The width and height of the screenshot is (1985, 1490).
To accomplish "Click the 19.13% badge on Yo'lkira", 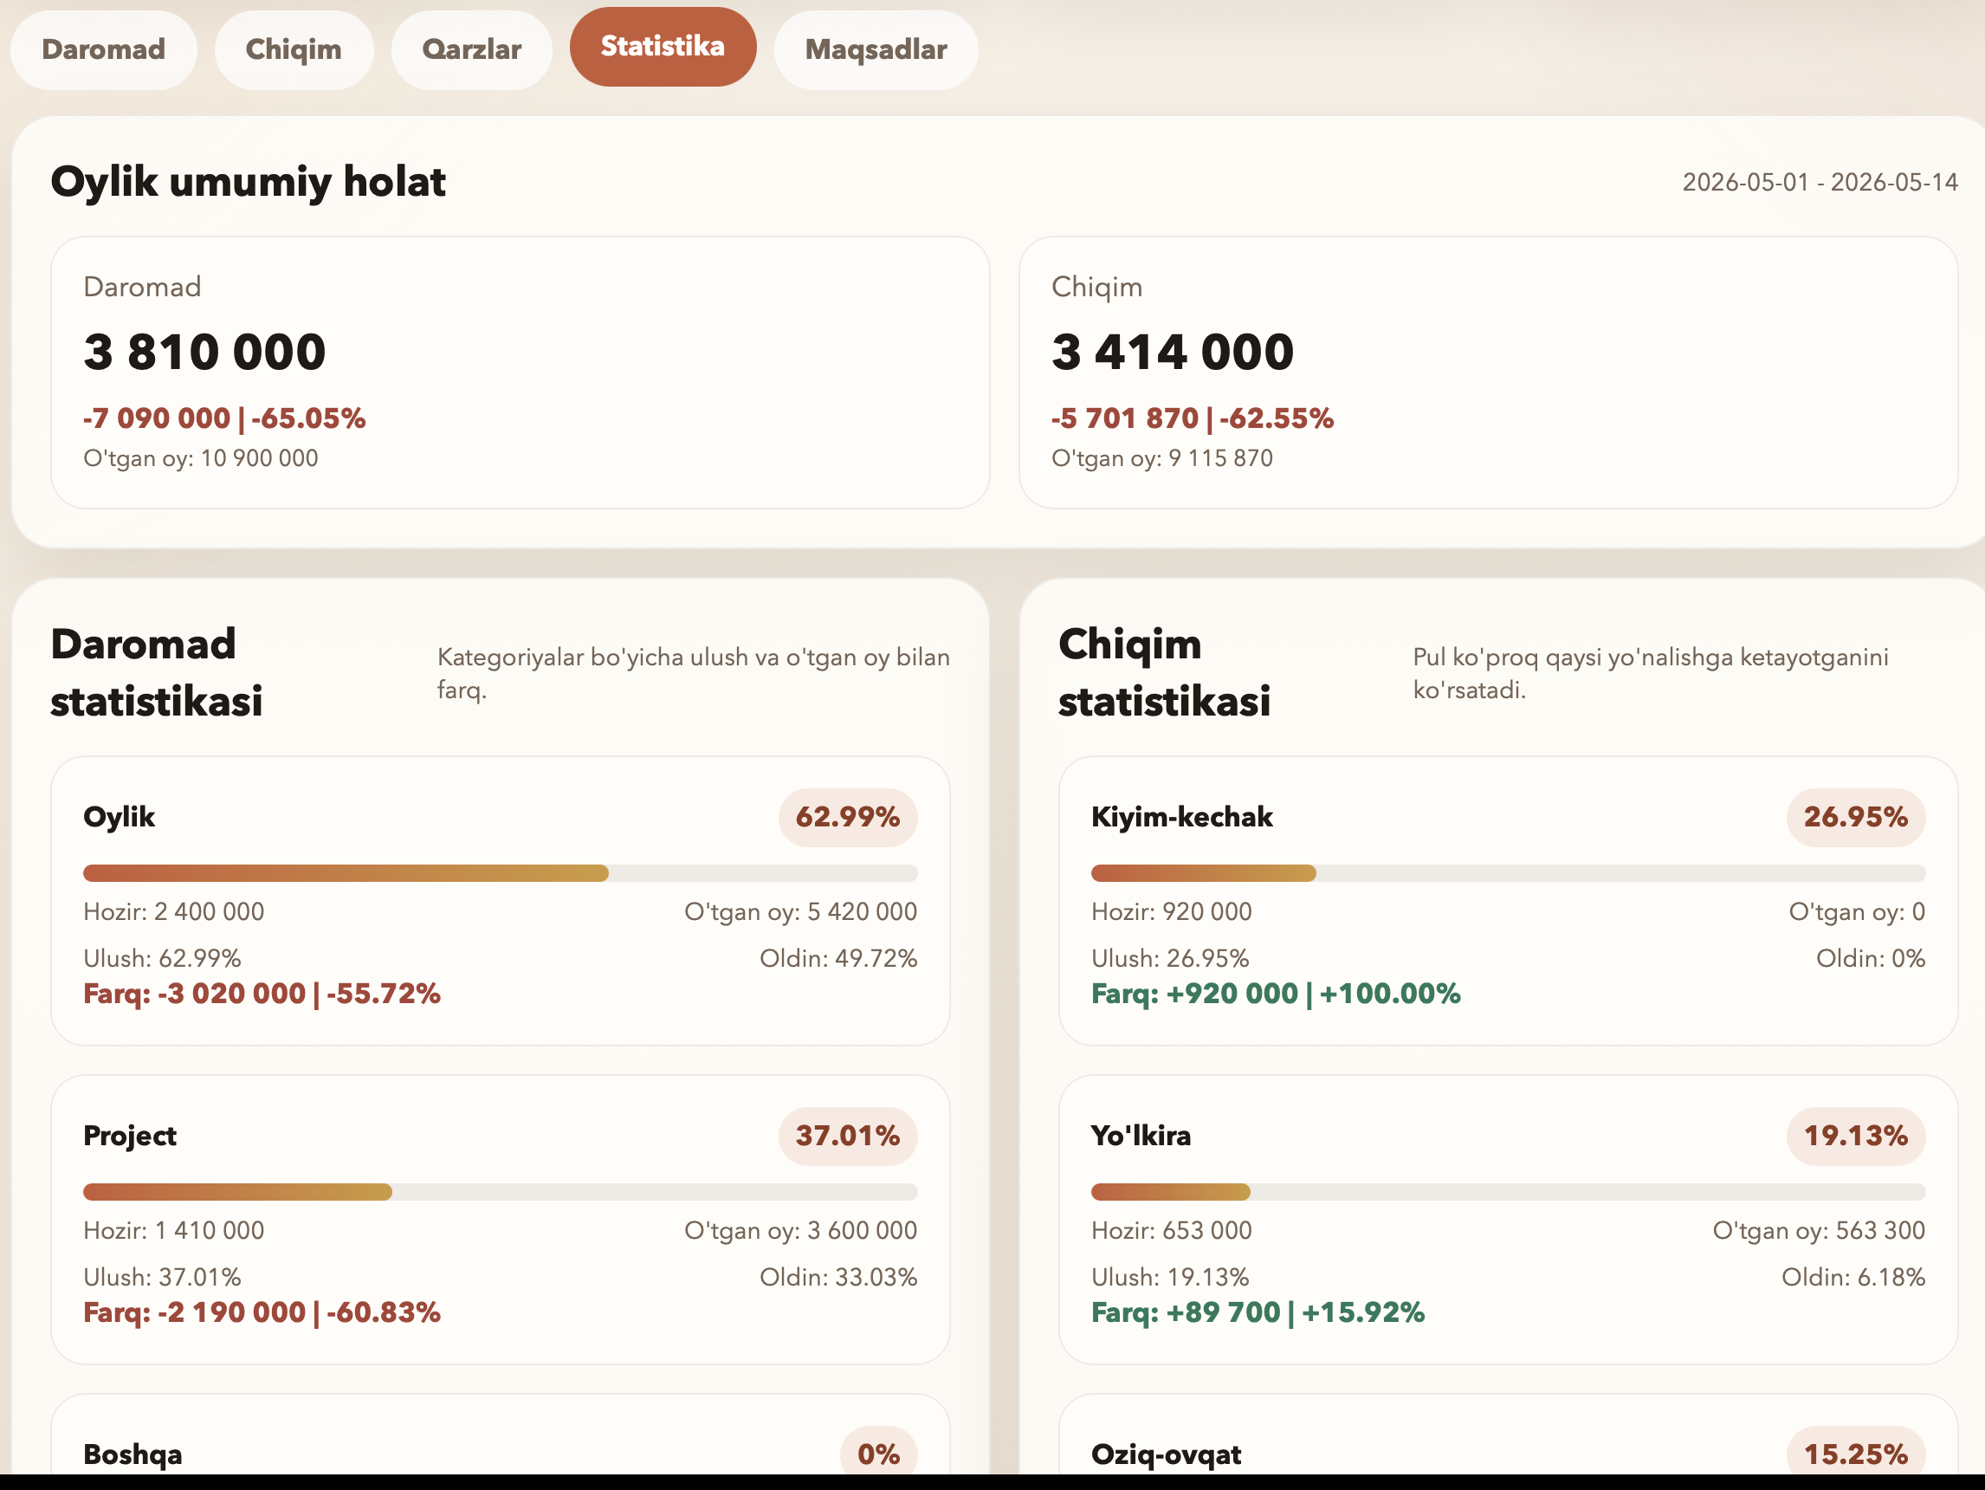I will click(x=1856, y=1136).
